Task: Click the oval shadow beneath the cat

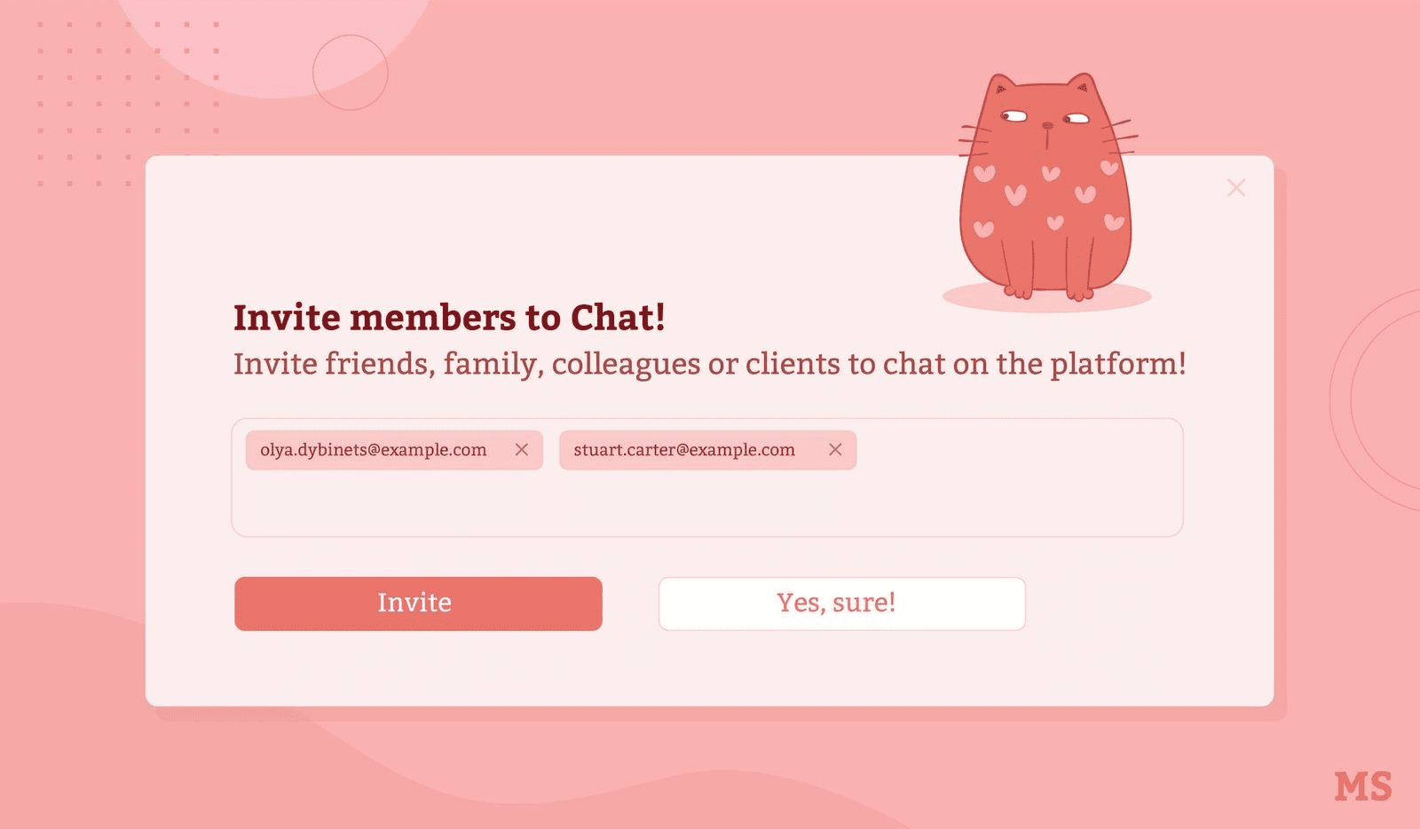Action: [x=1047, y=297]
